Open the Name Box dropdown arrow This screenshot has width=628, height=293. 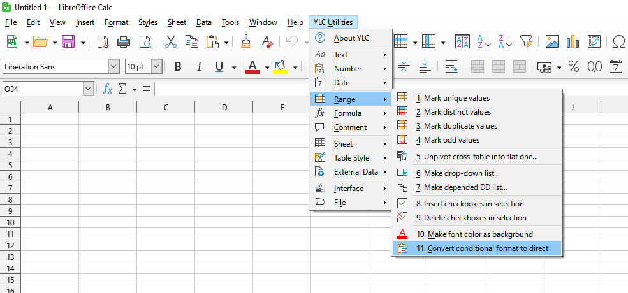click(89, 89)
